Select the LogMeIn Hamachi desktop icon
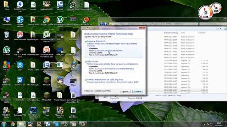Image resolution: width=227 pixels, height=127 pixels. click(x=20, y=22)
